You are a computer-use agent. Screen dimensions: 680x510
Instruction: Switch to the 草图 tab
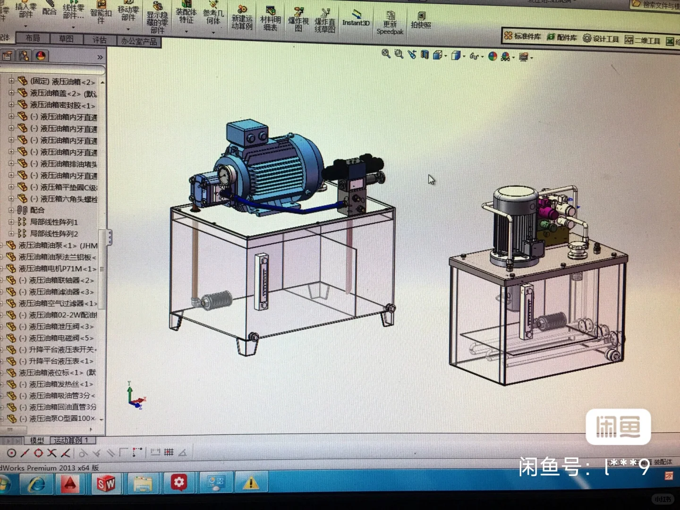click(66, 39)
